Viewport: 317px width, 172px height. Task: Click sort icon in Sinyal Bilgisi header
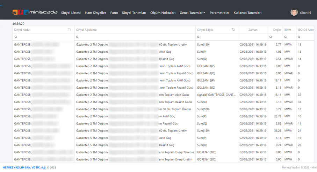pyautogui.click(x=233, y=30)
